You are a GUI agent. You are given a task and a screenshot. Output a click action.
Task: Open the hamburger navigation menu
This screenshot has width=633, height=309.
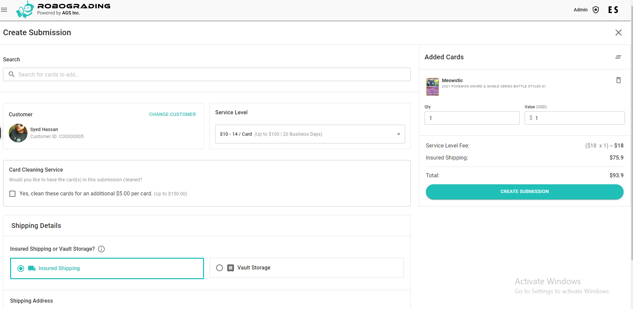coord(4,10)
